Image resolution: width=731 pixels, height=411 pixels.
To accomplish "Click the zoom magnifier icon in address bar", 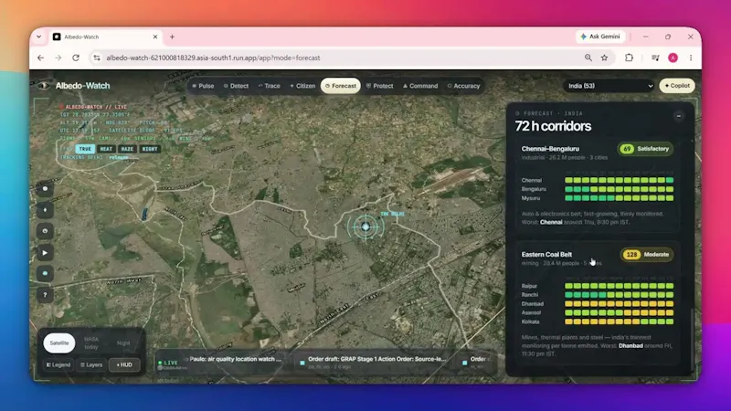I will coord(588,58).
